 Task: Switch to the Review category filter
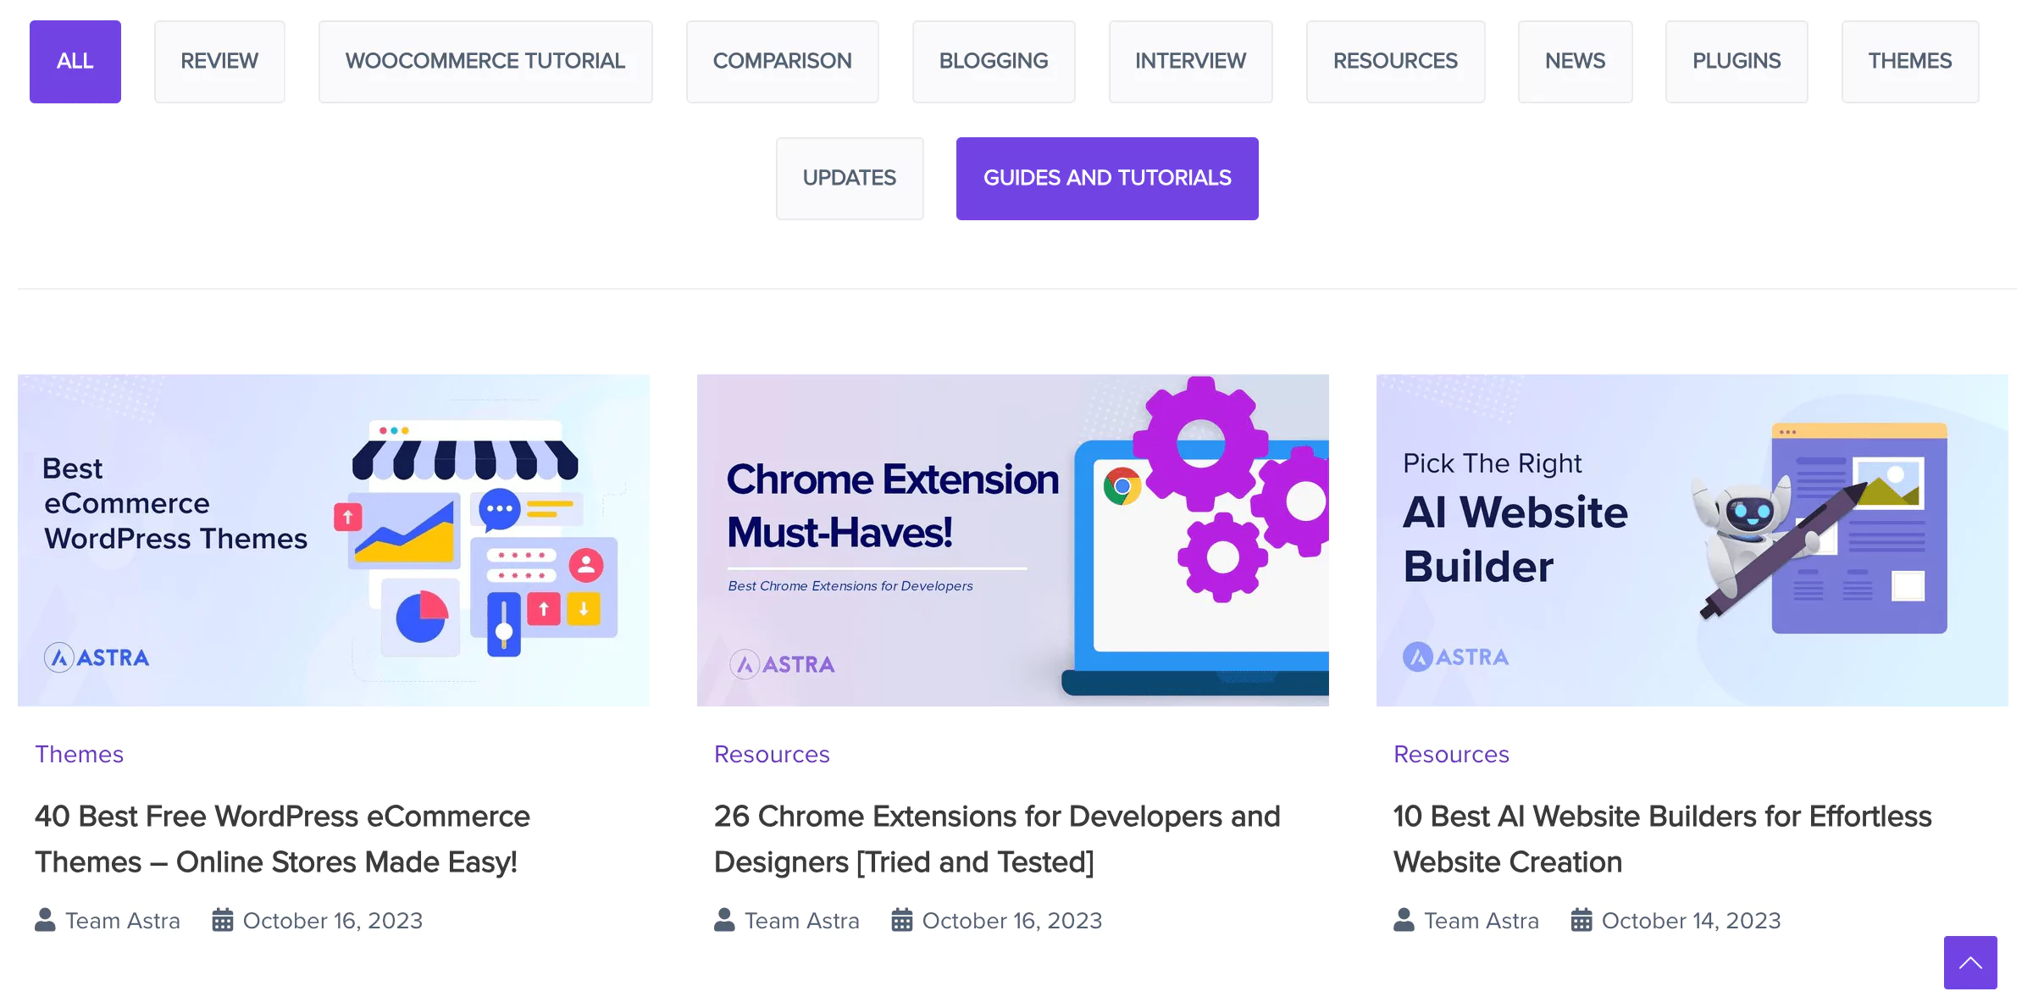coord(219,62)
